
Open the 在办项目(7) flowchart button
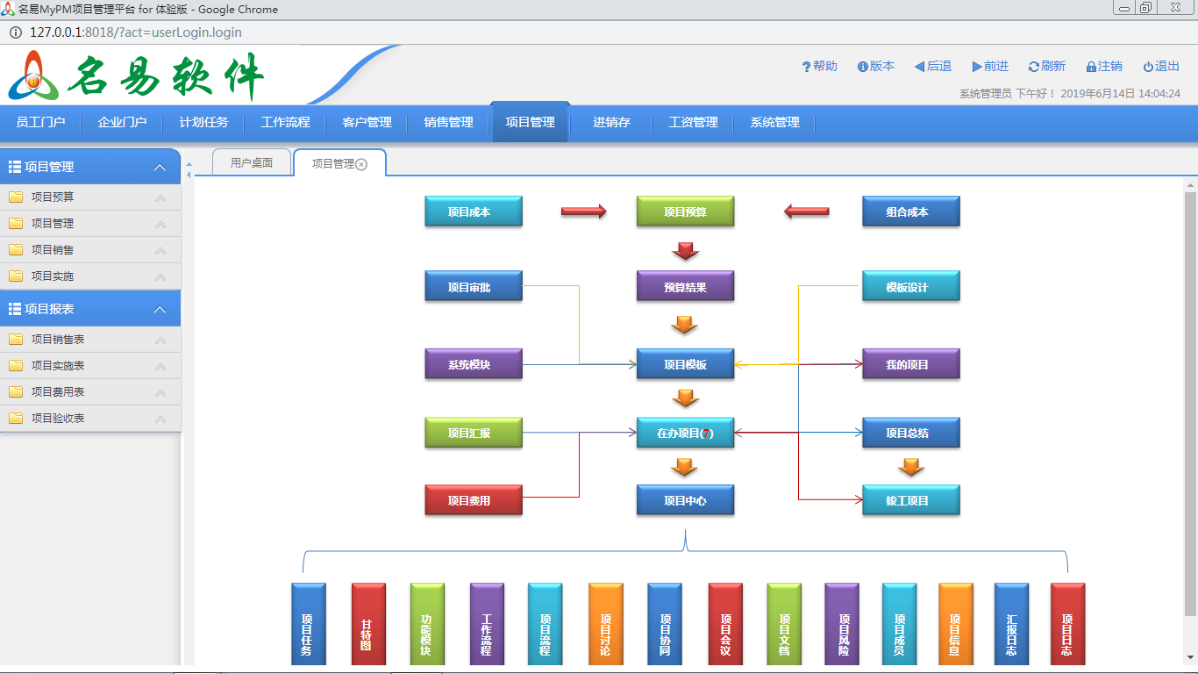[685, 433]
